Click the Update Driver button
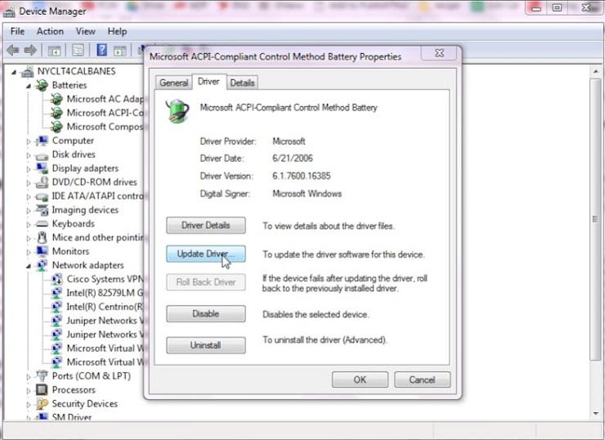This screenshot has height=440, width=605. (206, 254)
